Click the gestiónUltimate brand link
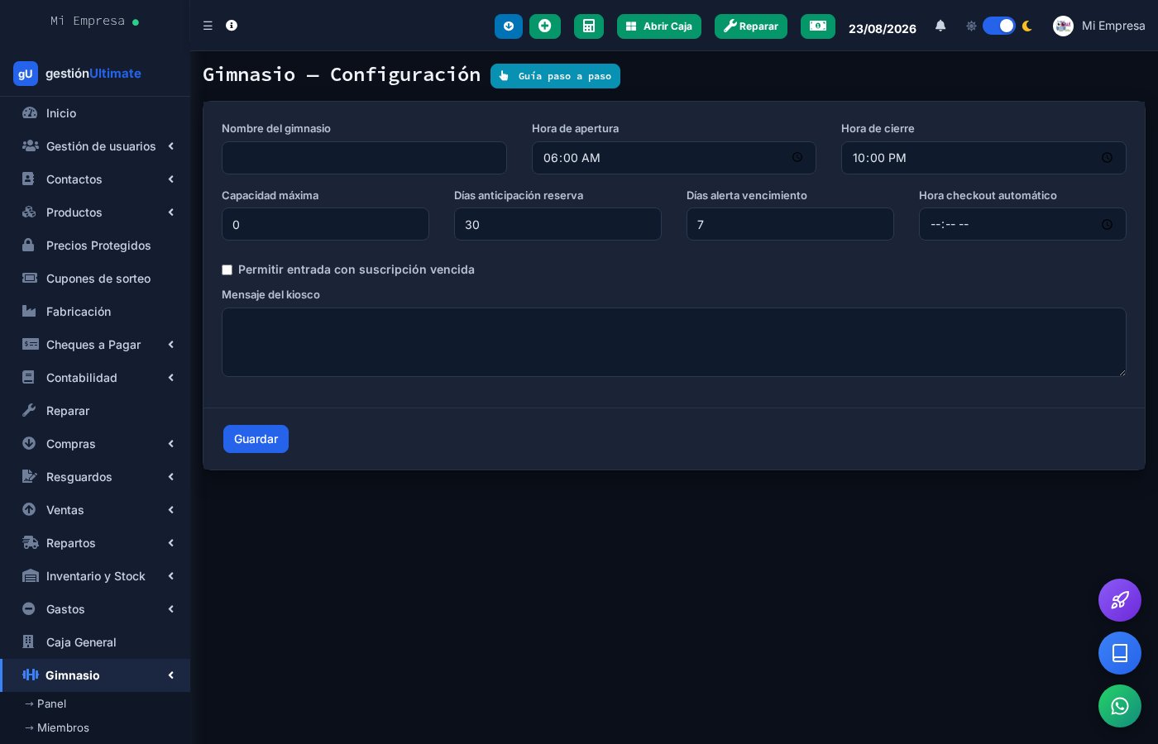Image resolution: width=1158 pixels, height=744 pixels. (93, 74)
